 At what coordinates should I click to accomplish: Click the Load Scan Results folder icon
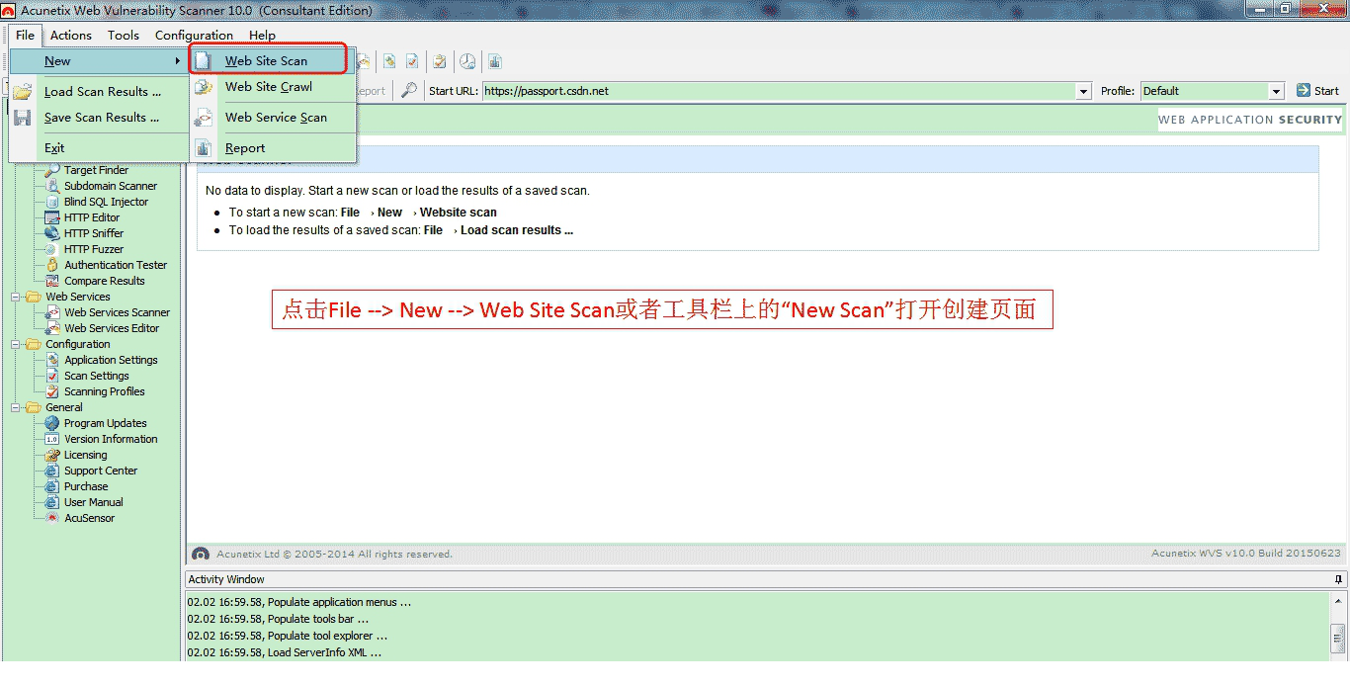click(23, 92)
